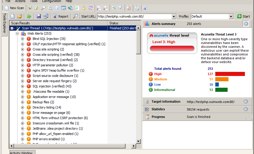Expand Cross site scripting (verified) (38) node
Screen dimensions: 254x154
click(22, 55)
